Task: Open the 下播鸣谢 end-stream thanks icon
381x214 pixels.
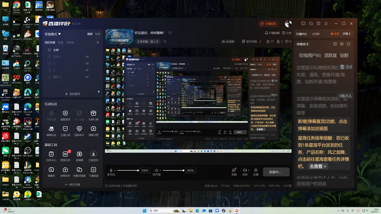Action: click(93, 170)
